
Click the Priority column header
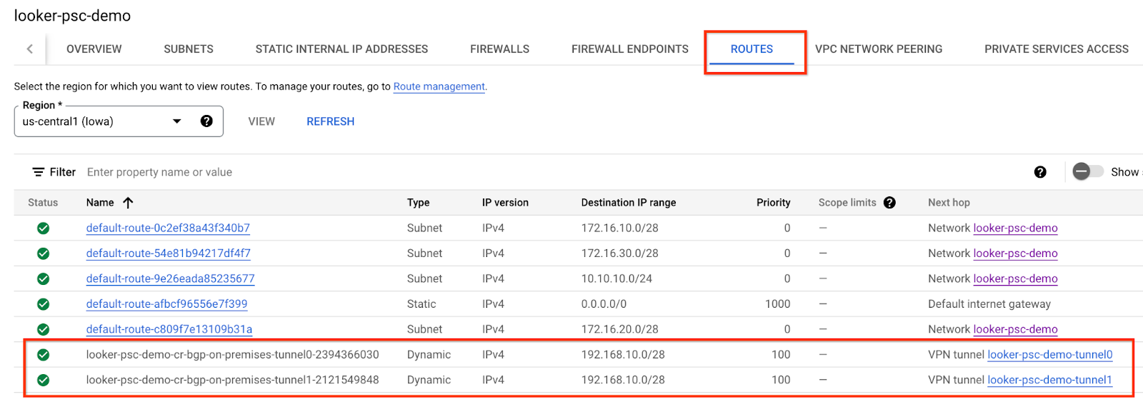pos(773,203)
